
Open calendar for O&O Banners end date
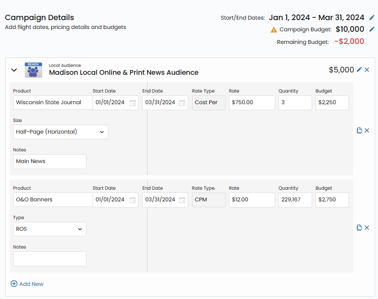pyautogui.click(x=182, y=200)
